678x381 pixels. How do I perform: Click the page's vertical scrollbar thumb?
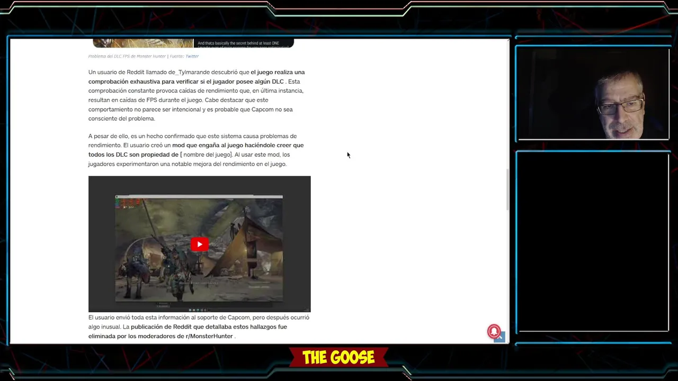[507, 189]
